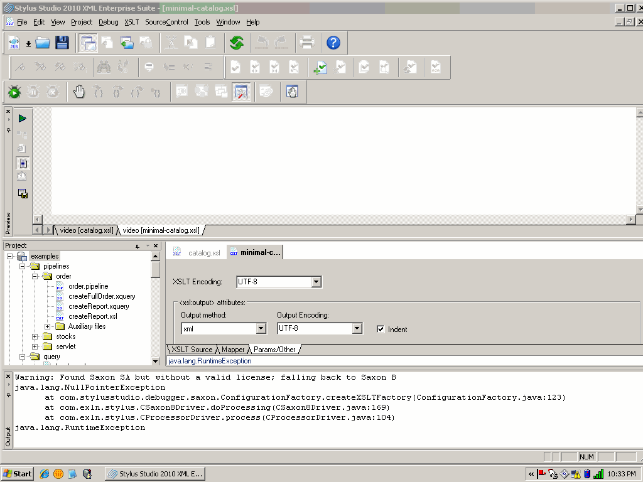Select the video [catalog.xsl] preview tab
Screen dimensions: 643x482
tap(87, 230)
